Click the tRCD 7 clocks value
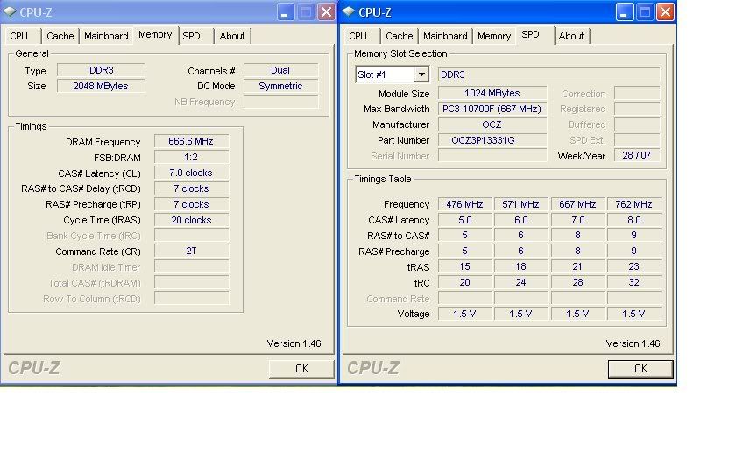This screenshot has height=460, width=736. tap(191, 188)
